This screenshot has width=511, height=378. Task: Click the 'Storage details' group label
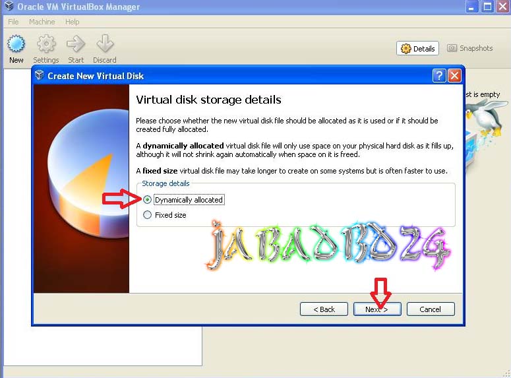point(165,183)
